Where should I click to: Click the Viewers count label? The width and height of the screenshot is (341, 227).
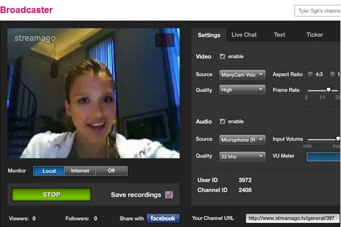pyautogui.click(x=22, y=218)
